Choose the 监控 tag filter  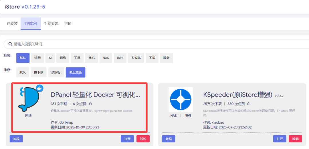120,58
